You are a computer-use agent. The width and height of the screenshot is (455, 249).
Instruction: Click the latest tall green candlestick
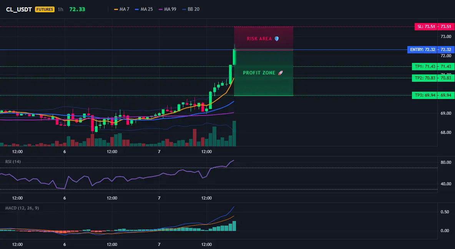point(234,57)
